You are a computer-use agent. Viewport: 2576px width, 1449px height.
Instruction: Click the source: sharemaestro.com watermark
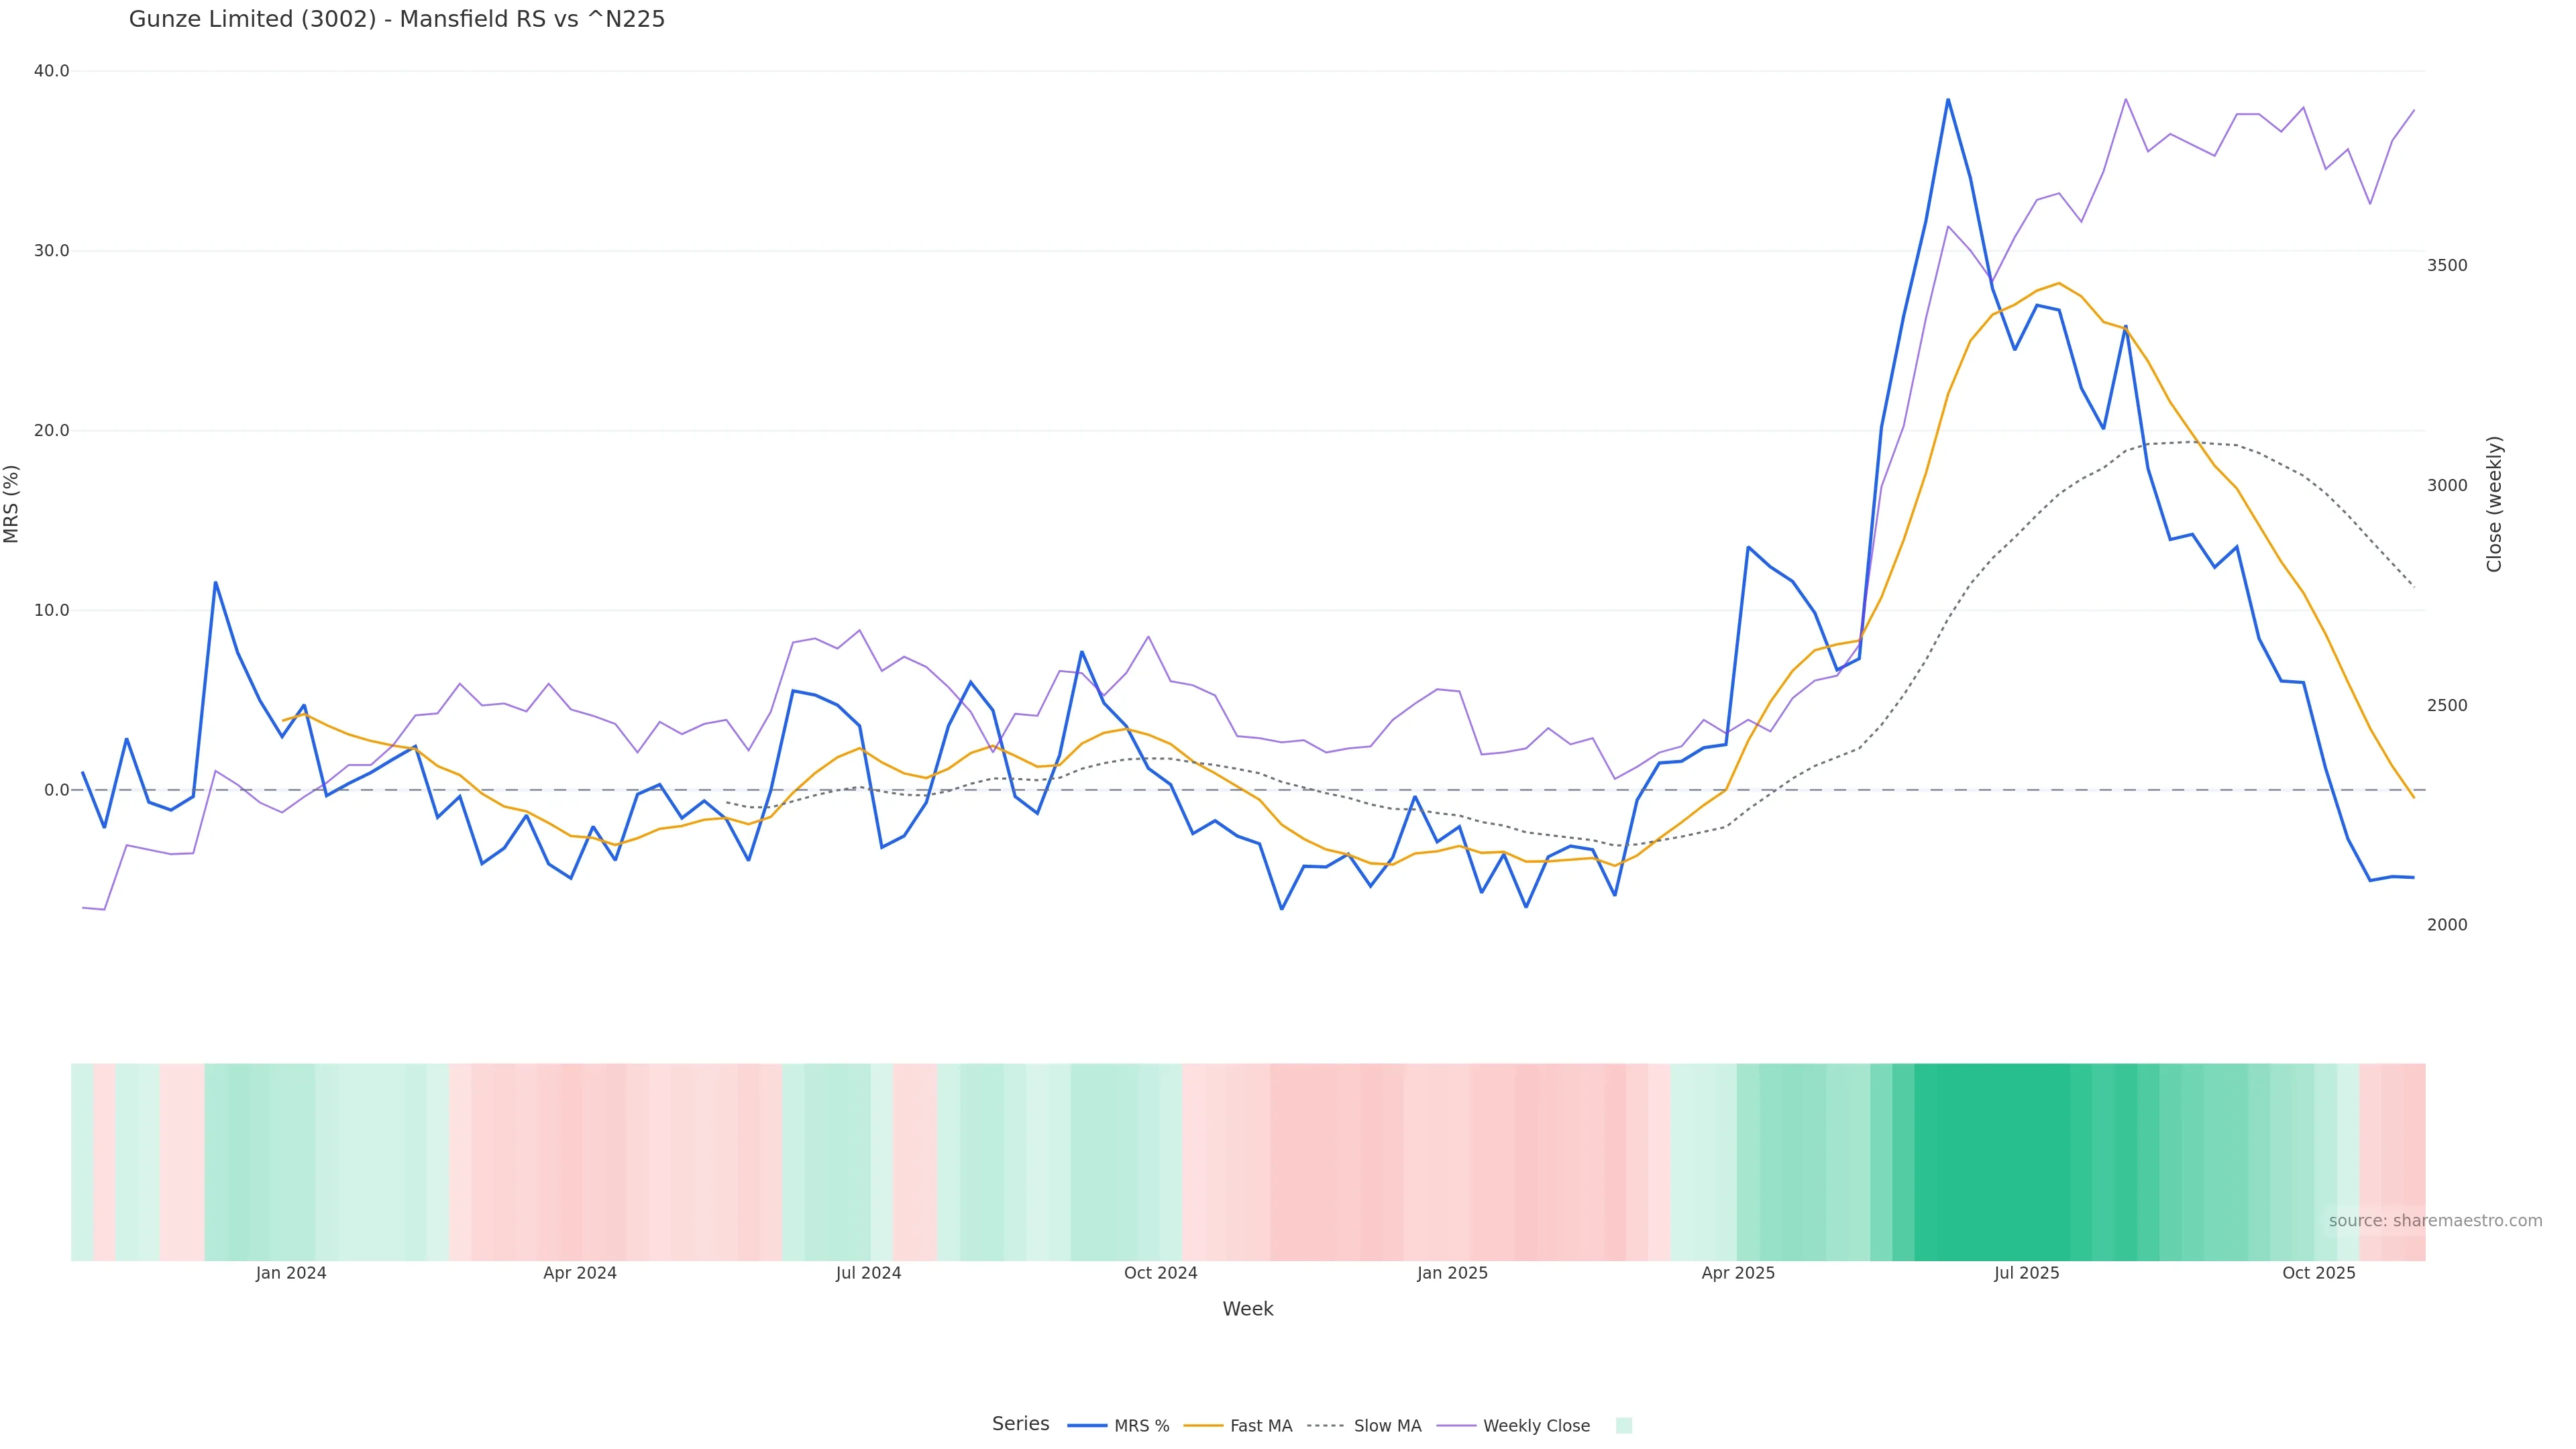(2435, 1221)
